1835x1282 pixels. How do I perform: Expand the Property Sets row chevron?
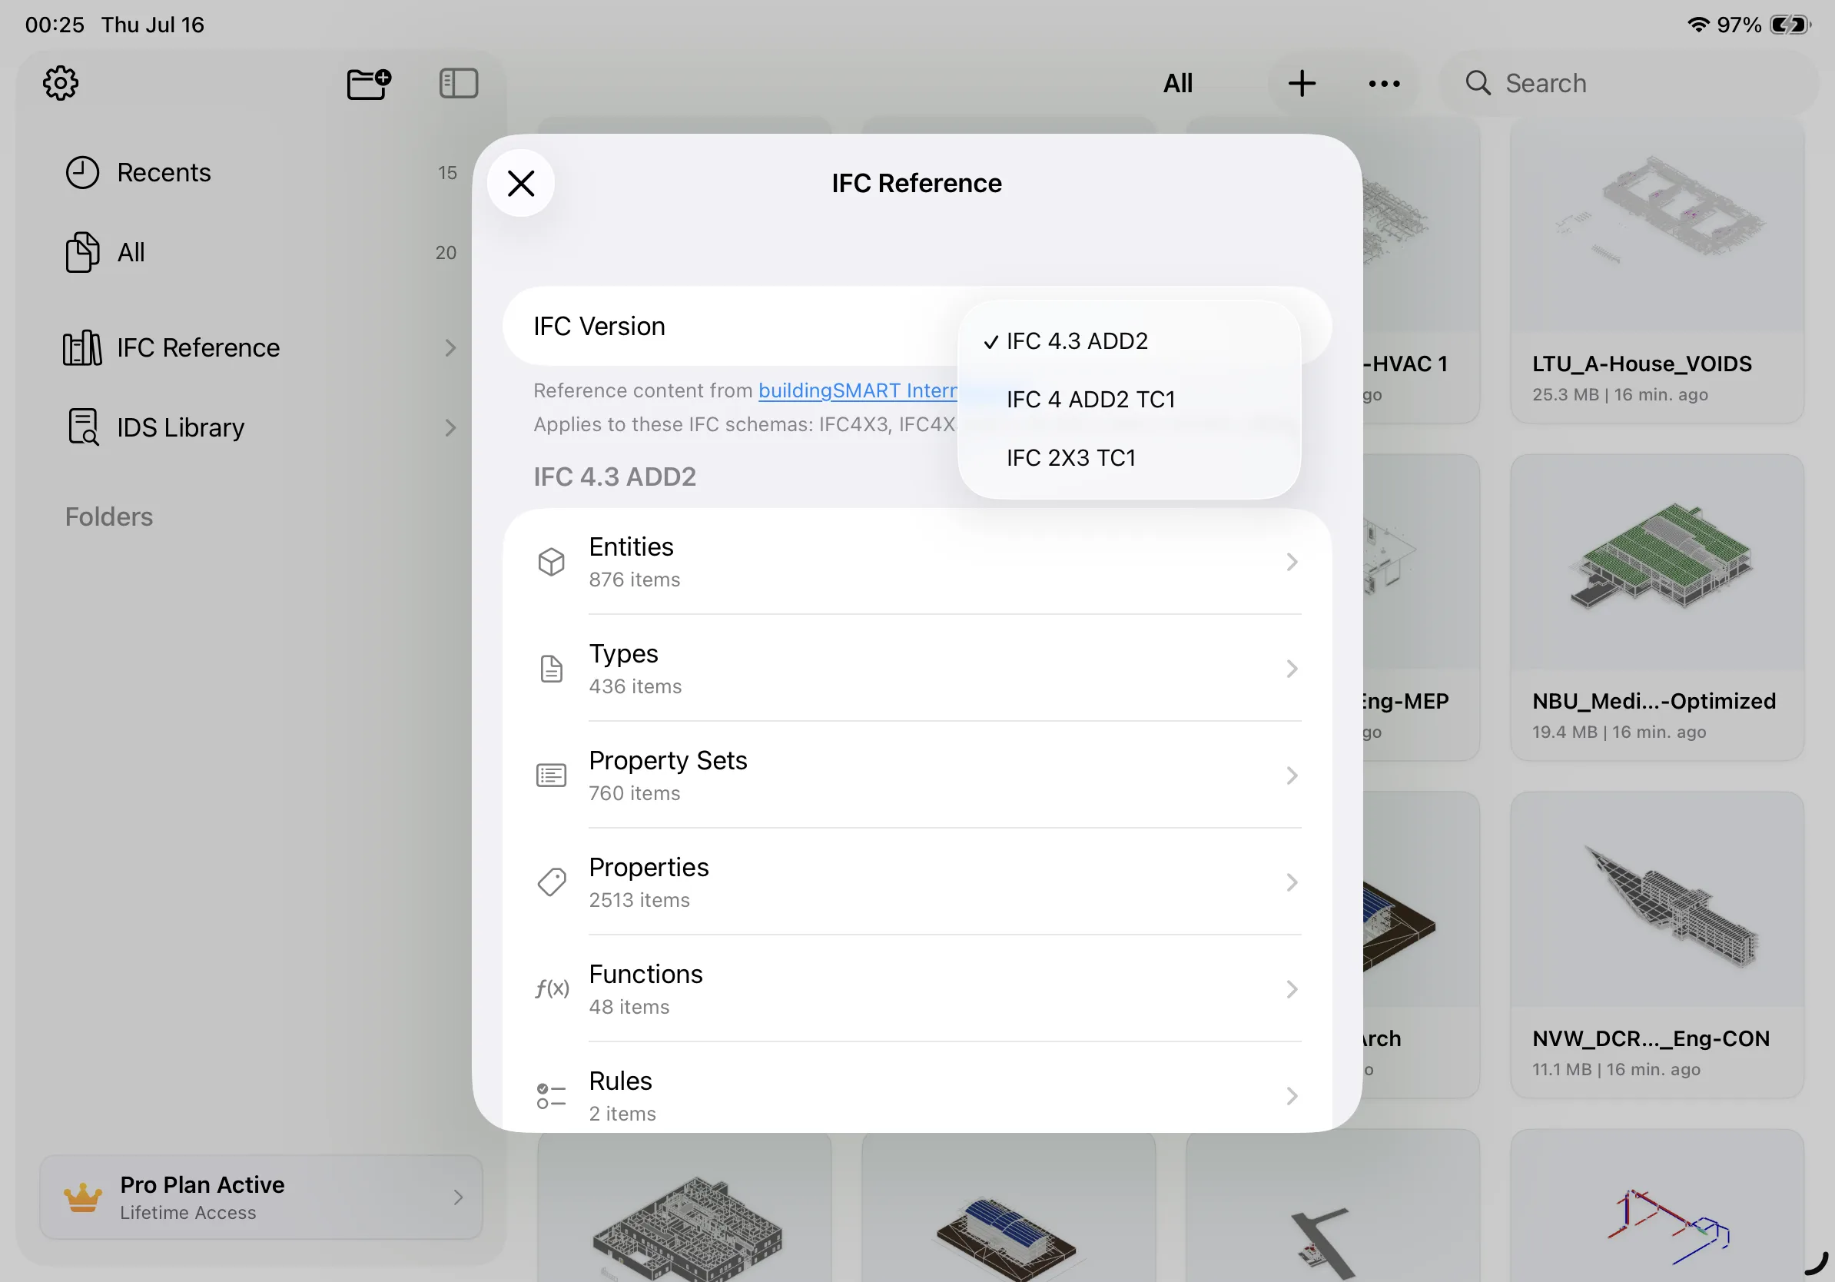point(1292,776)
